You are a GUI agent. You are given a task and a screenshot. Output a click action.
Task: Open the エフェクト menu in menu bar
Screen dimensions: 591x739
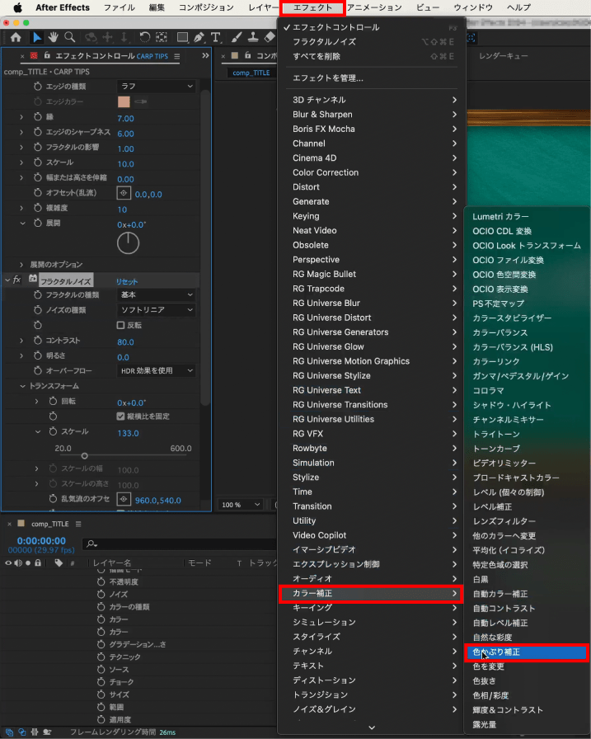pos(312,7)
